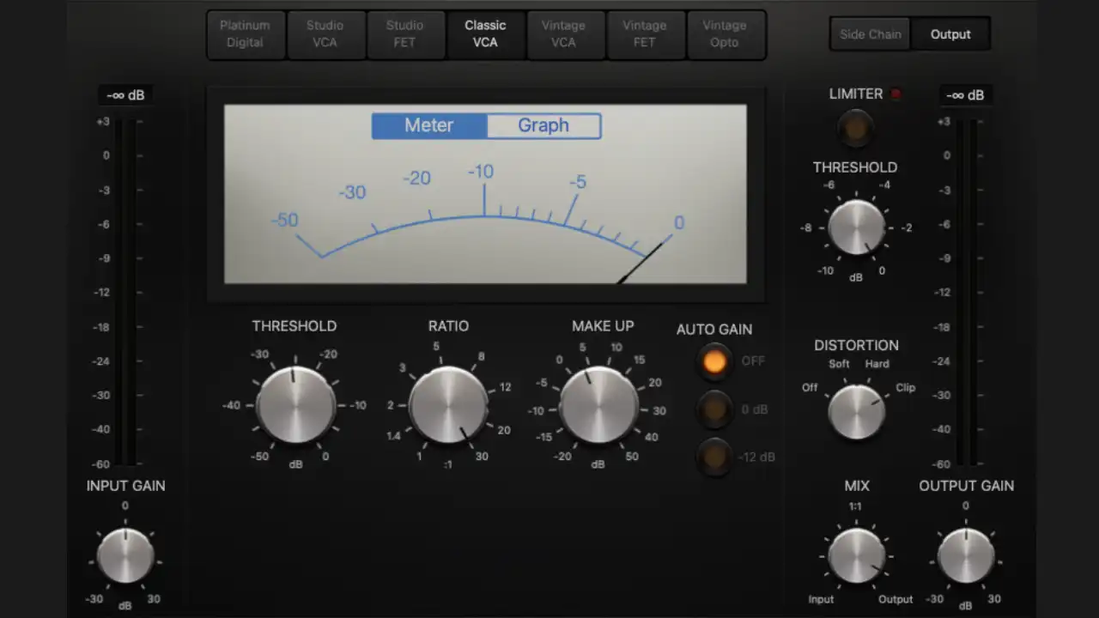The width and height of the screenshot is (1099, 618).
Task: Enable Auto Gain at -12 dB
Action: 714,457
